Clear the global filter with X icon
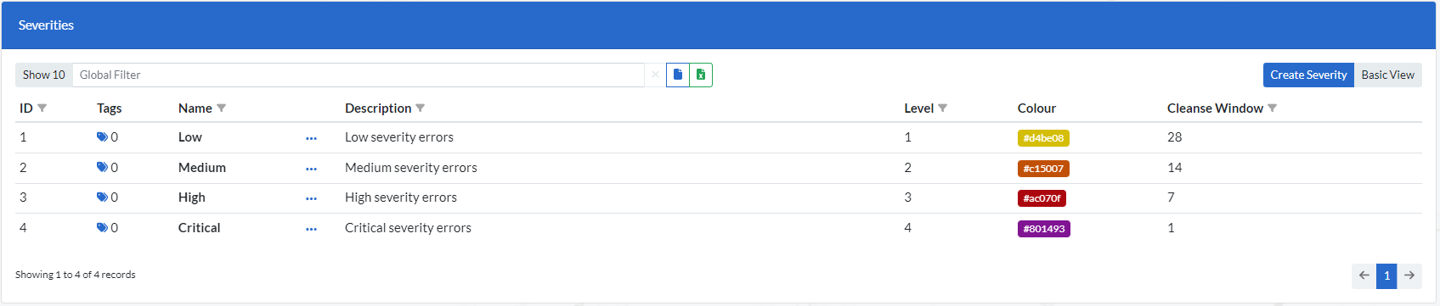This screenshot has width=1440, height=306. pos(655,75)
